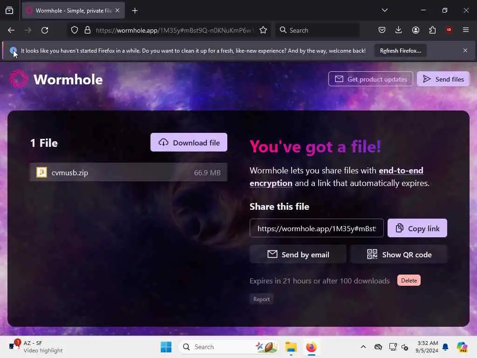Viewport: 477px width, 358px height.
Task: Click the Firefox search box
Action: pos(317,30)
